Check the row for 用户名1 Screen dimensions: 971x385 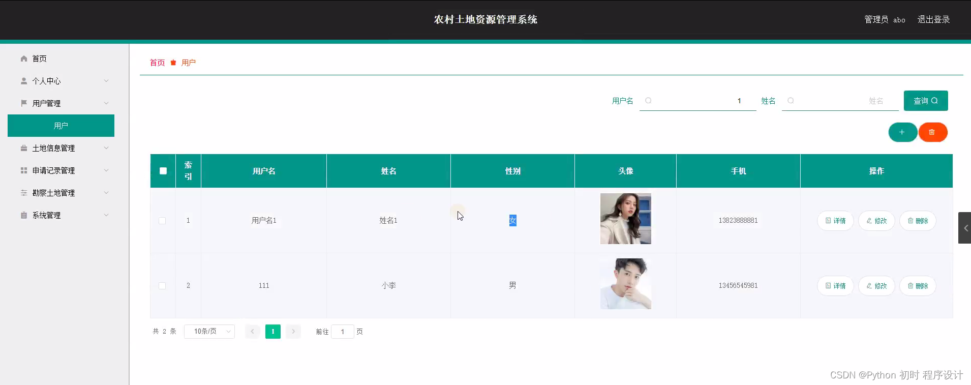point(162,221)
